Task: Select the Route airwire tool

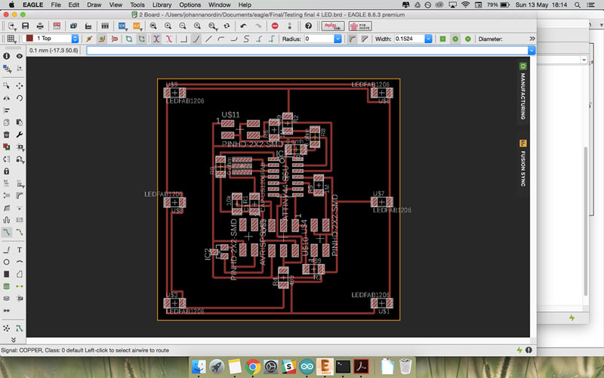Action: pyautogui.click(x=7, y=232)
